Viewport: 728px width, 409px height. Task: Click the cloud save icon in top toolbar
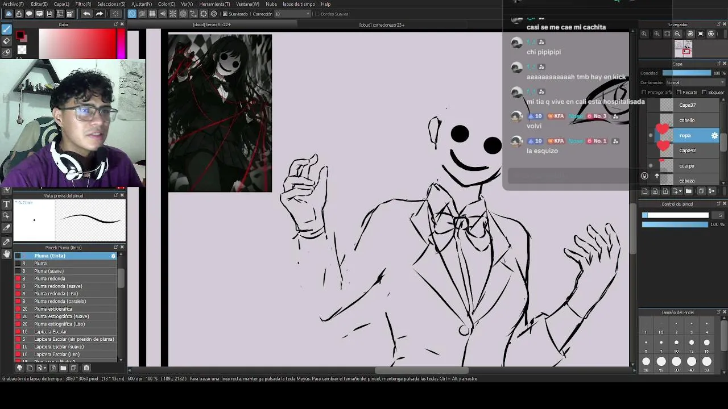(9, 14)
